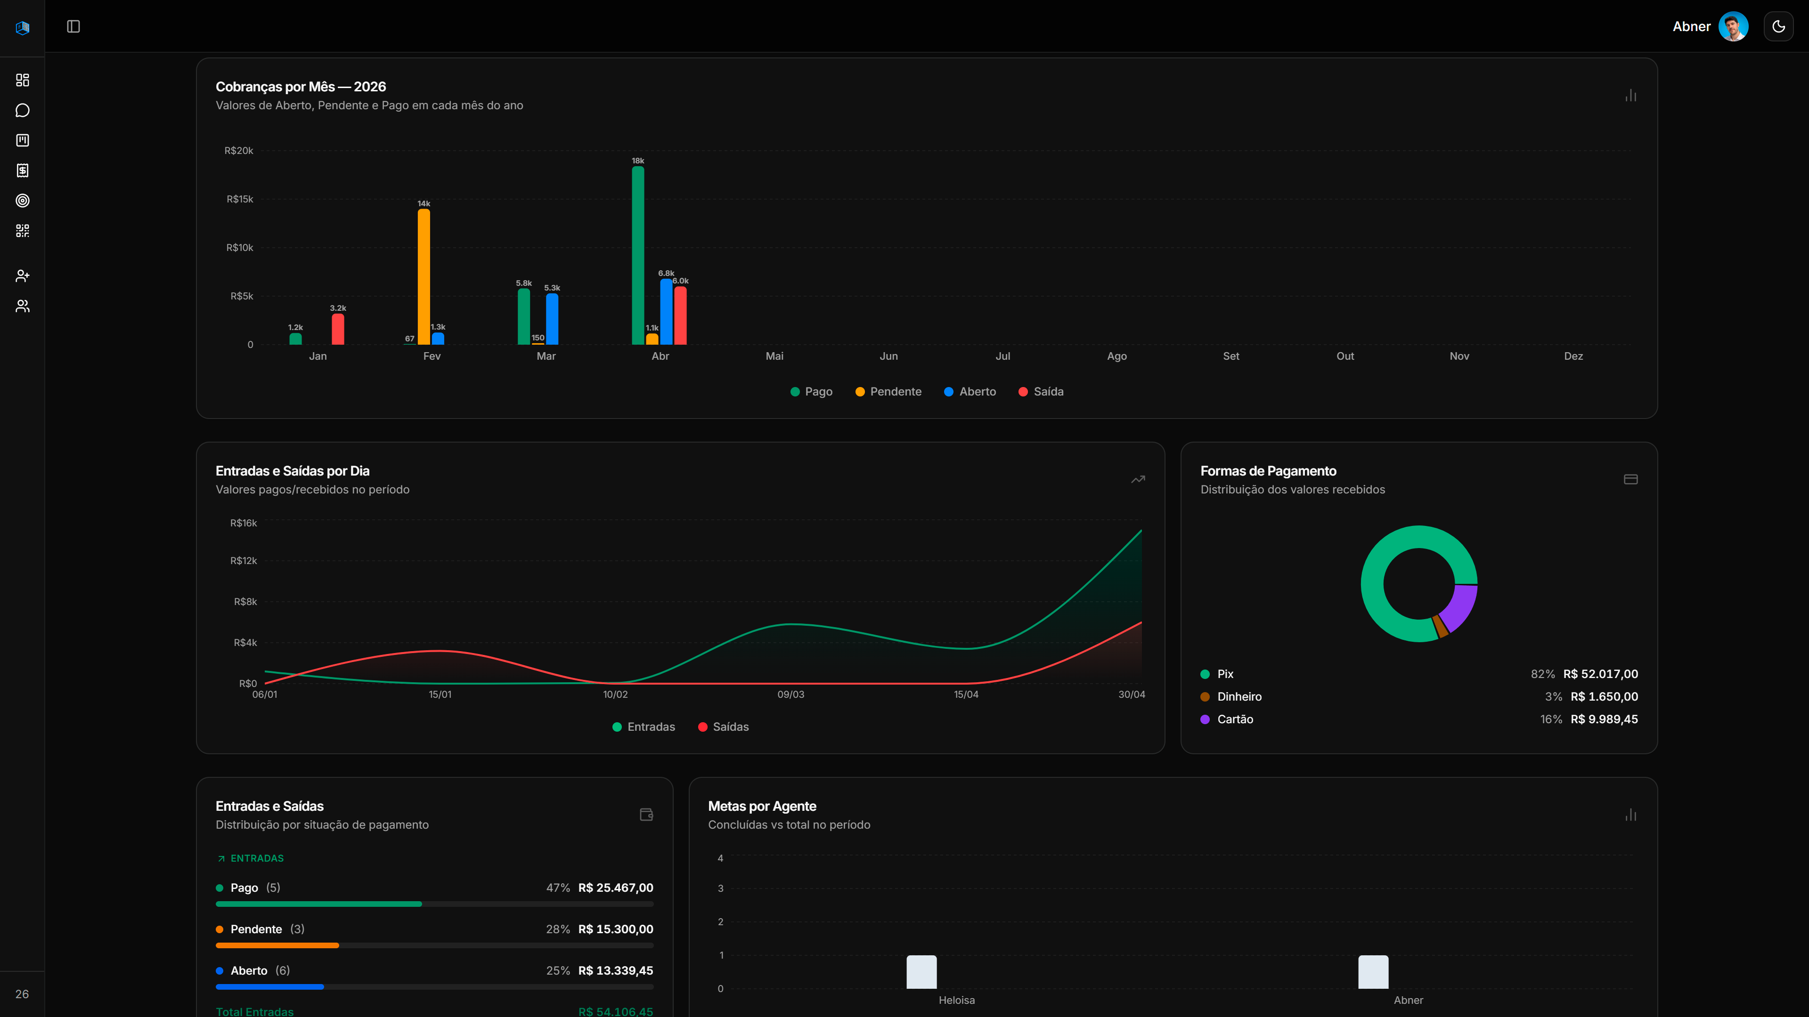Toggle the Aberto legend series in monthly chart
Screen dimensions: 1809x1017
[x=970, y=392]
